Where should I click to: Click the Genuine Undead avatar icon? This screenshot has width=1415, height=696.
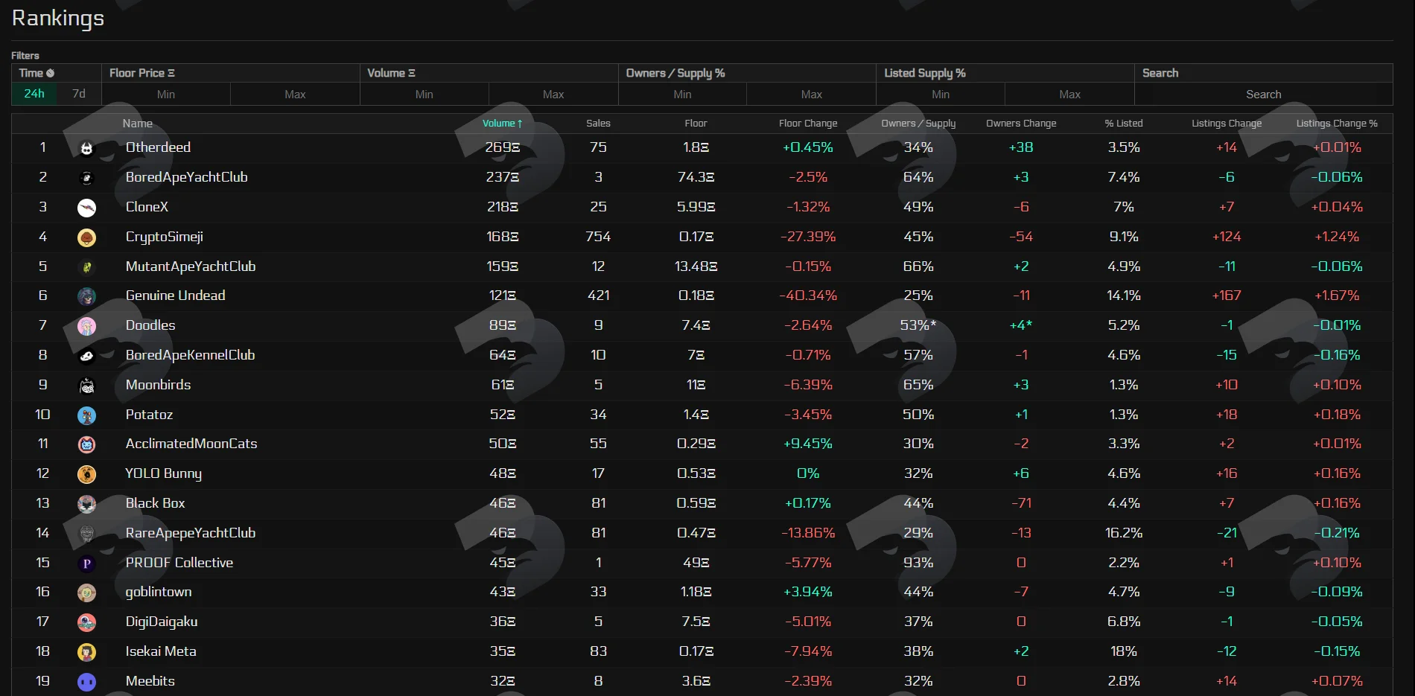[87, 296]
